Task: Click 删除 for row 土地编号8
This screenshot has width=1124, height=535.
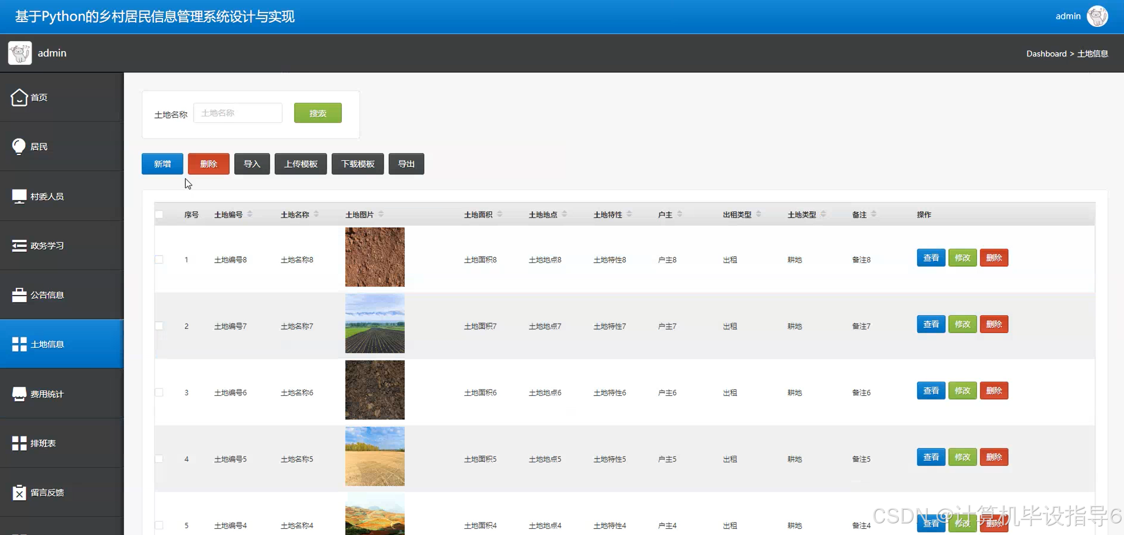Action: click(994, 258)
